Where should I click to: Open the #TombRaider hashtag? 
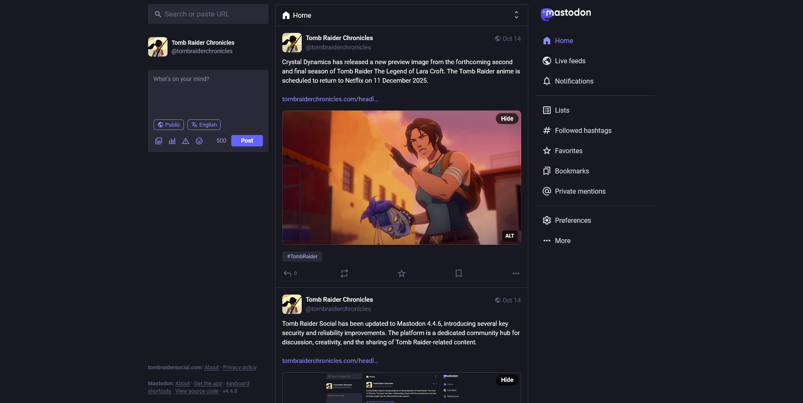pos(302,257)
